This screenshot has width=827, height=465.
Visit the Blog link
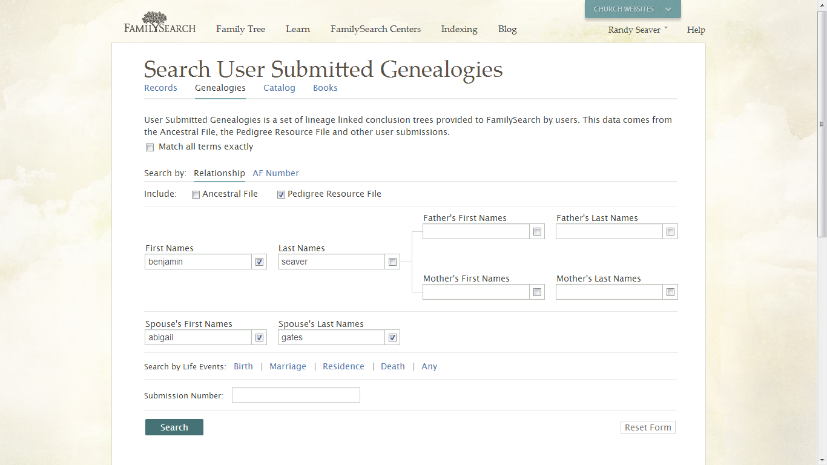pyautogui.click(x=507, y=29)
